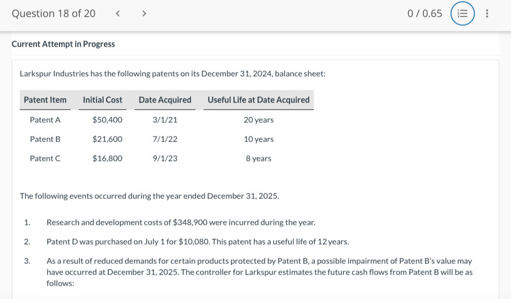Click the 20 years useful life cell
This screenshot has height=299, width=511.
click(259, 120)
